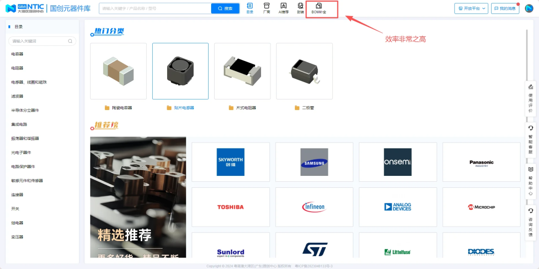539x269 pixels.
Task: Open the 咨询反馈 side panel button
Action: pyautogui.click(x=531, y=223)
